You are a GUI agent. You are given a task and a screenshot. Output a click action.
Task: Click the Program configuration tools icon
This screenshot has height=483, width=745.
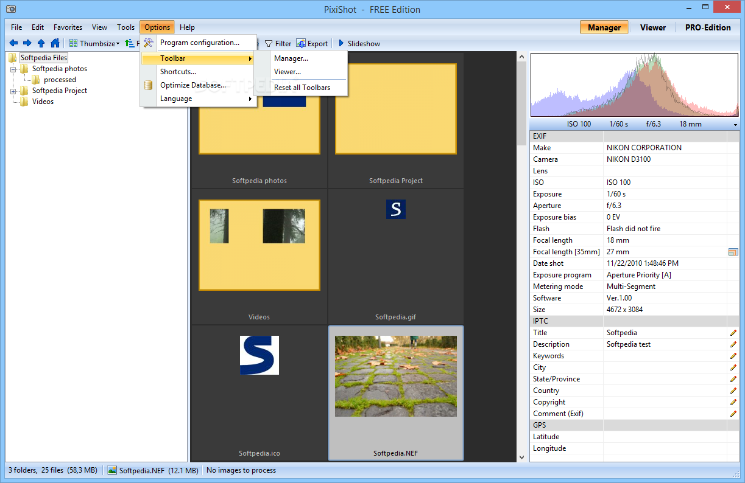[148, 43]
